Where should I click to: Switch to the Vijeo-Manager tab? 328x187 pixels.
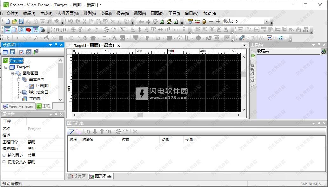coord(18,106)
